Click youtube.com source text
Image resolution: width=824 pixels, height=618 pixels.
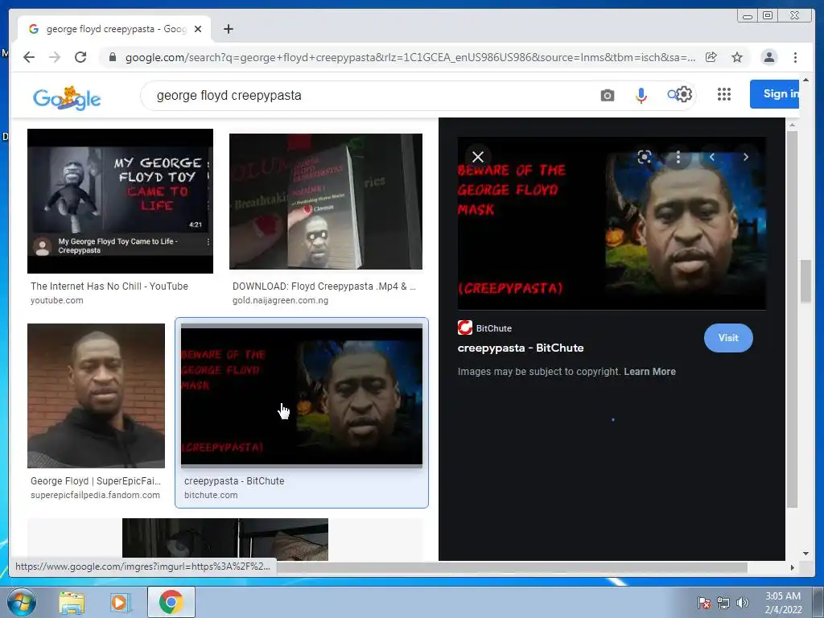click(x=57, y=301)
